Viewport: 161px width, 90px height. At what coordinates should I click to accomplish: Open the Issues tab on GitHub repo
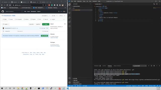11,19
